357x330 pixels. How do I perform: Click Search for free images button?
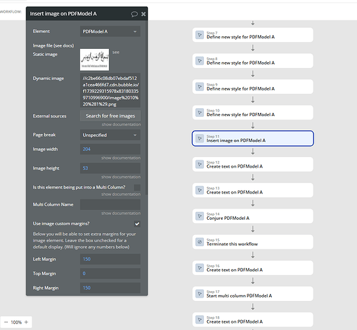pos(110,116)
